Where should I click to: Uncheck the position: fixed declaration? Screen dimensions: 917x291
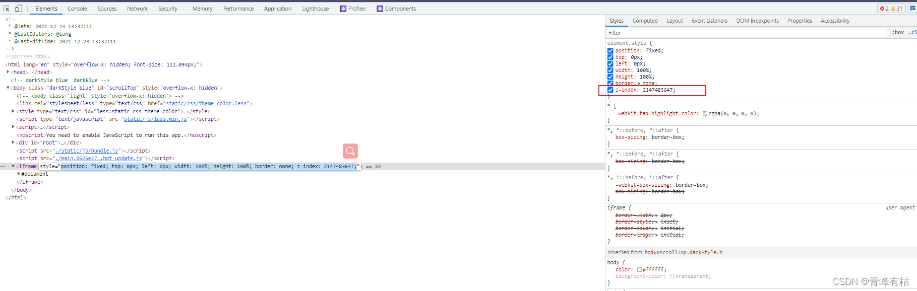pyautogui.click(x=610, y=51)
